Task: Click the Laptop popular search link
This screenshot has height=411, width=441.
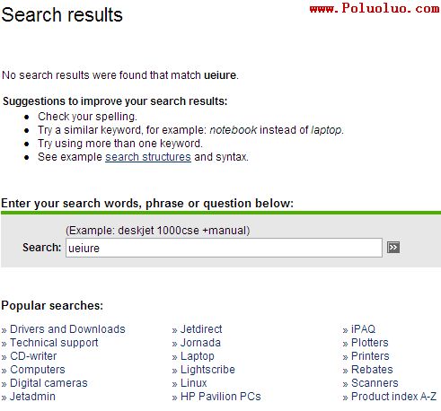Action: pos(198,356)
